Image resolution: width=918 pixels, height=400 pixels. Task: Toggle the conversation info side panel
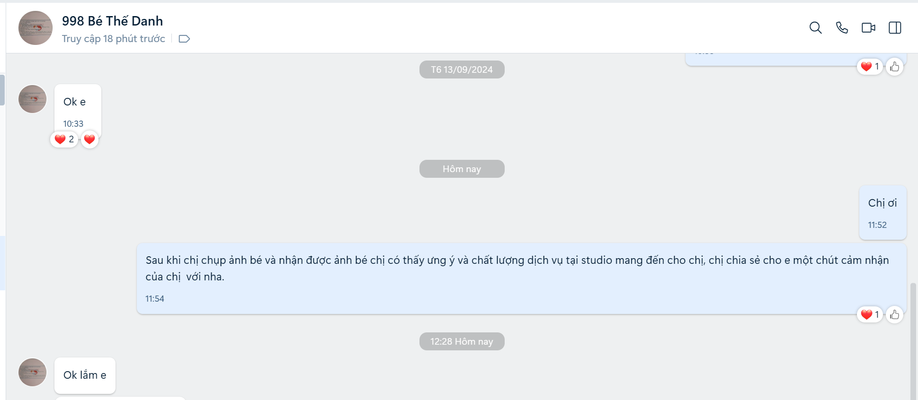click(x=895, y=28)
